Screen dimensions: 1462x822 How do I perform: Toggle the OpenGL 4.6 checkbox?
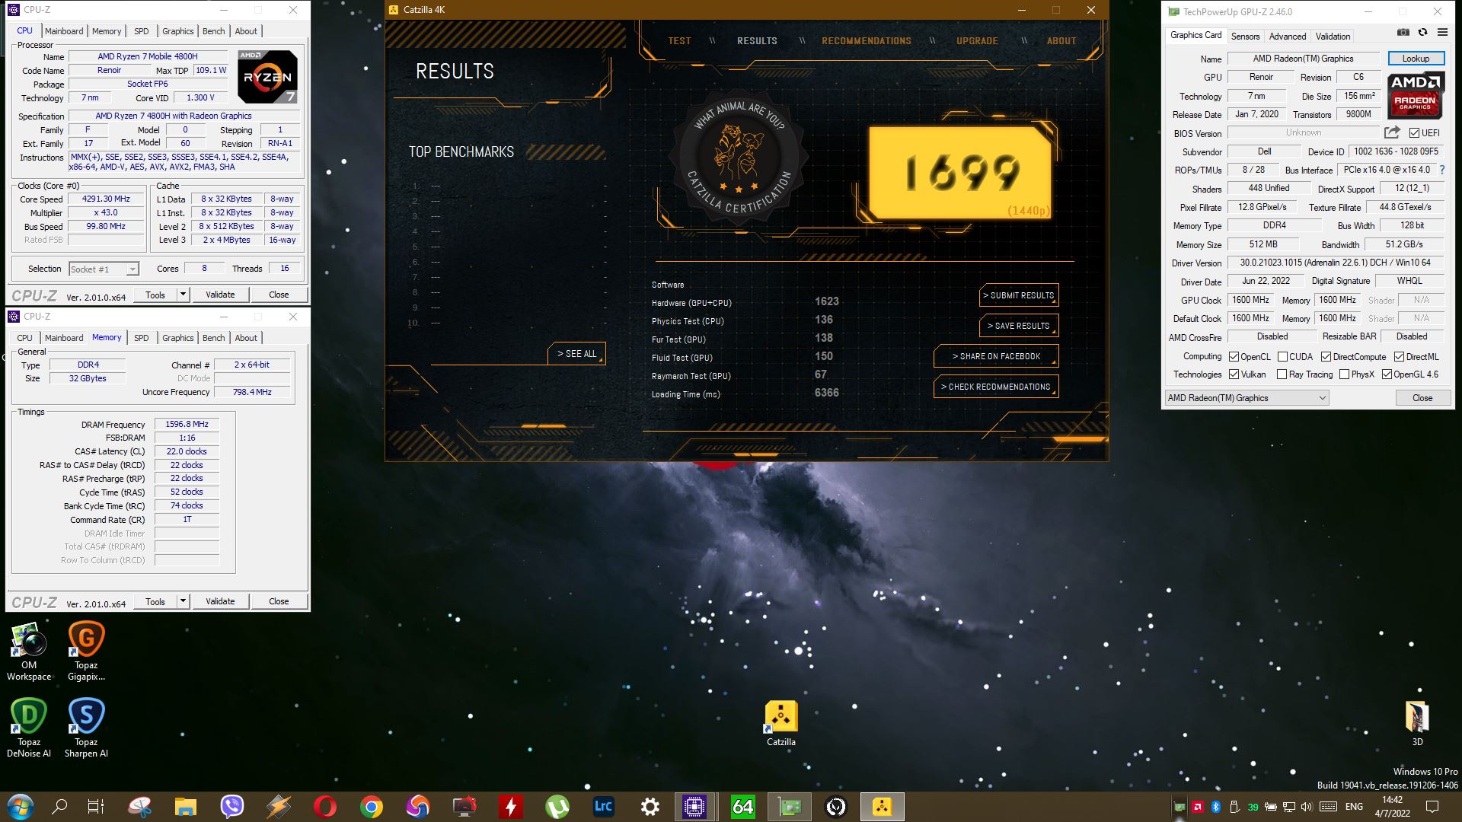[1387, 374]
